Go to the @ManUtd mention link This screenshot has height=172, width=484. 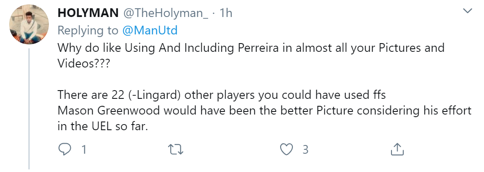[x=150, y=30]
